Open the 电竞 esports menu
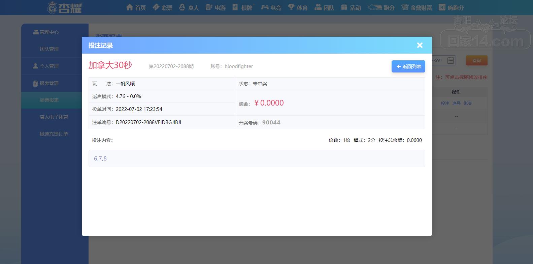This screenshot has width=533, height=264. 271,7
